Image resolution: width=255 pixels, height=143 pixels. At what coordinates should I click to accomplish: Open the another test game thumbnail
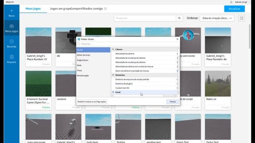[x=158, y=127]
